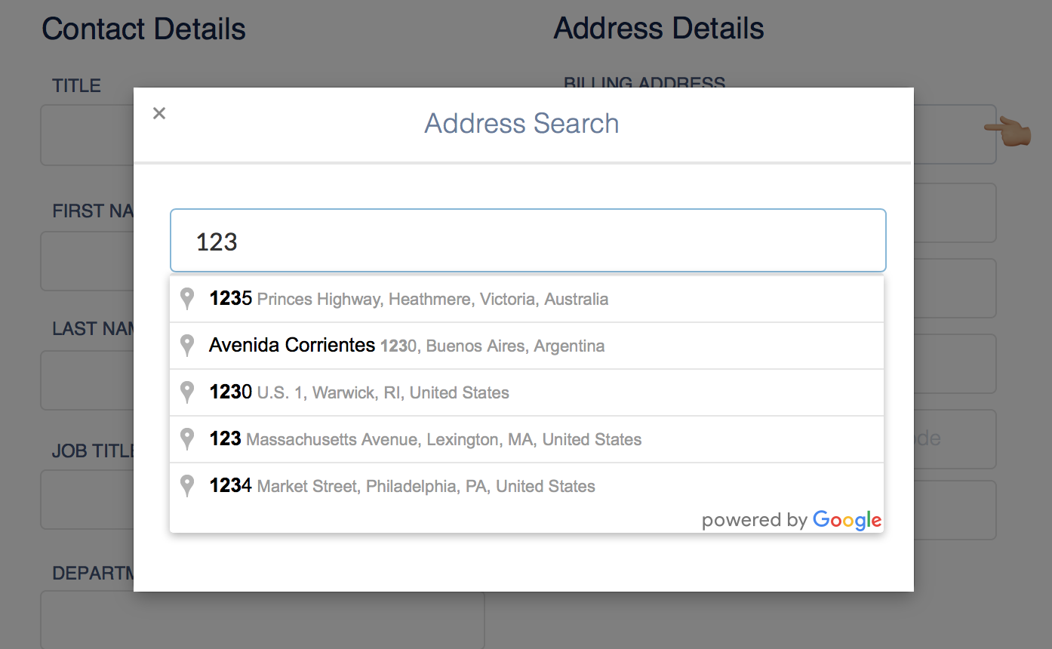
Task: Click the Last Name input field
Action: (87, 380)
